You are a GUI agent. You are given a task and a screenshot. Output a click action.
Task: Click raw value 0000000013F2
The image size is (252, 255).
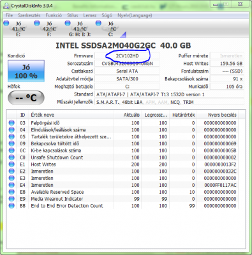pyautogui.click(x=220, y=164)
